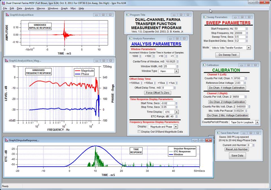Click the Graph2:ImpulseResponse window icon
Screen dimensions: 271x190
pos(6,140)
